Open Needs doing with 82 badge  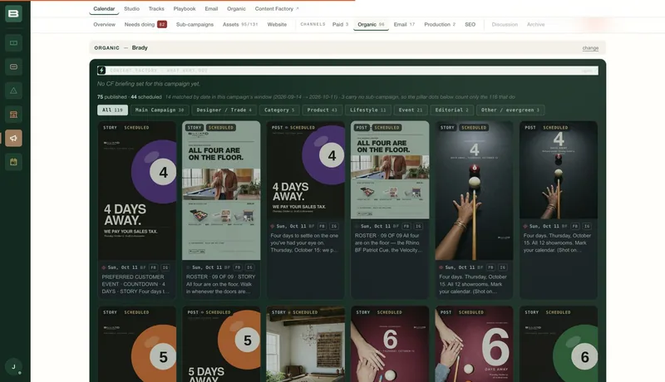[x=145, y=25]
